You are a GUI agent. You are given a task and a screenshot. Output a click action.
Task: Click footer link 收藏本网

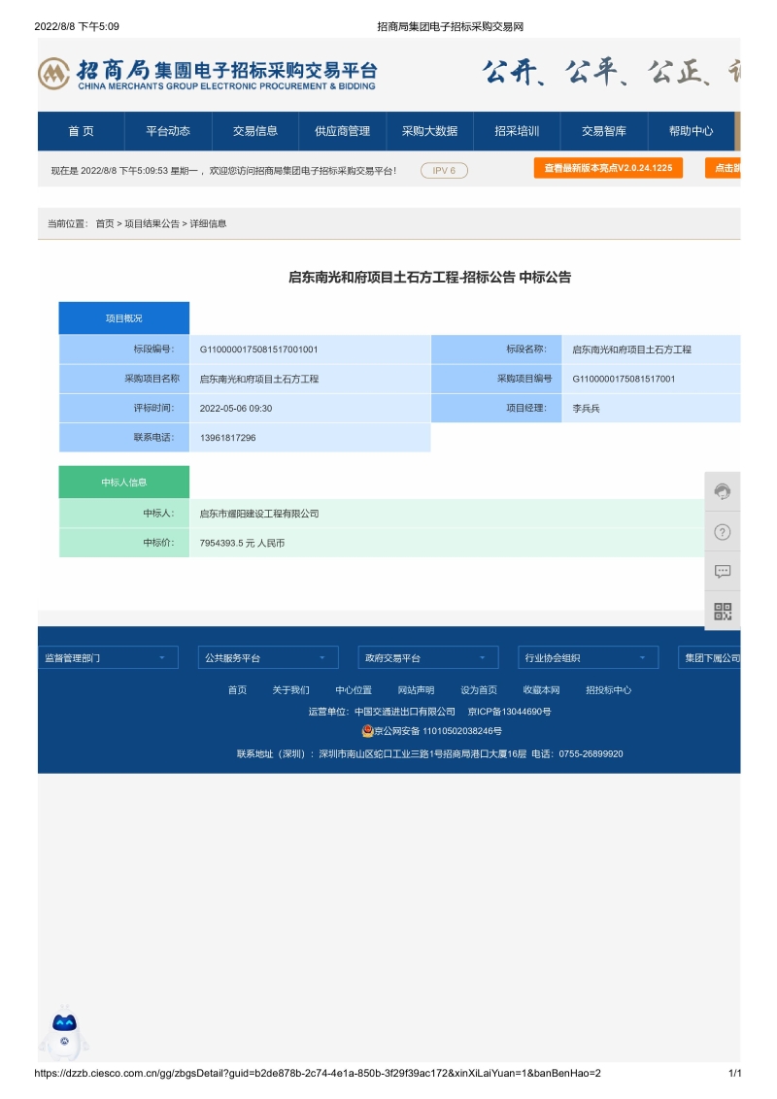(x=541, y=690)
